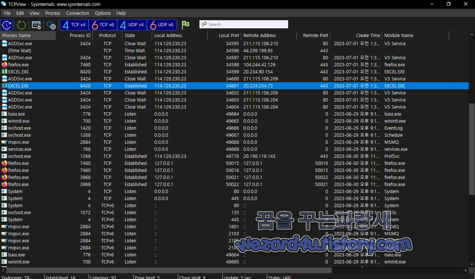This screenshot has width=475, height=279.
Task: Open the Options menu
Action: coord(103,13)
